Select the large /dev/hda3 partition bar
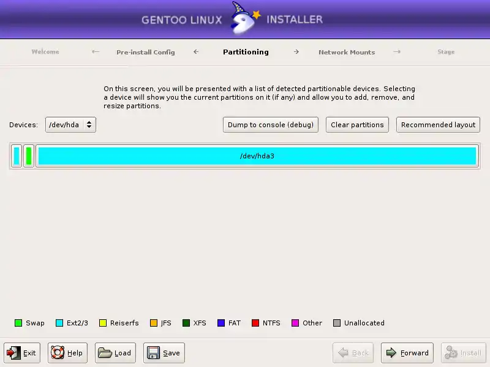Image resolution: width=490 pixels, height=367 pixels. (257, 156)
